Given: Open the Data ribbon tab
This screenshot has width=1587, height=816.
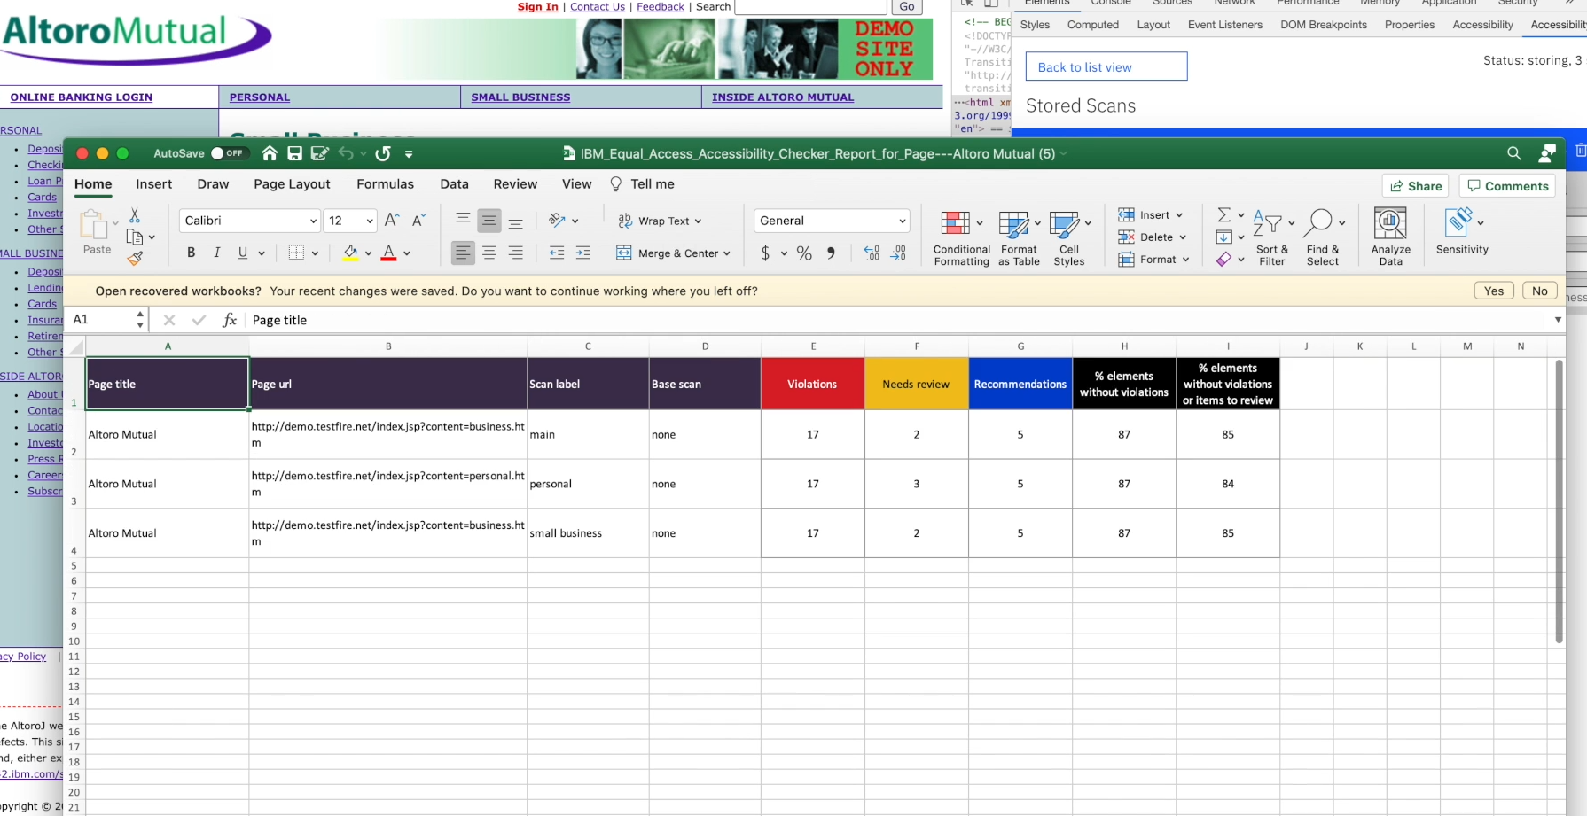Looking at the screenshot, I should click(x=454, y=184).
